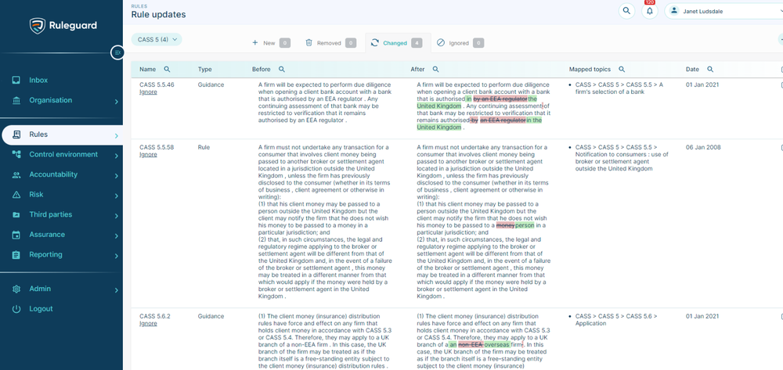The width and height of the screenshot is (783, 370).
Task: Expand the Assurance chevron
Action: (x=116, y=236)
